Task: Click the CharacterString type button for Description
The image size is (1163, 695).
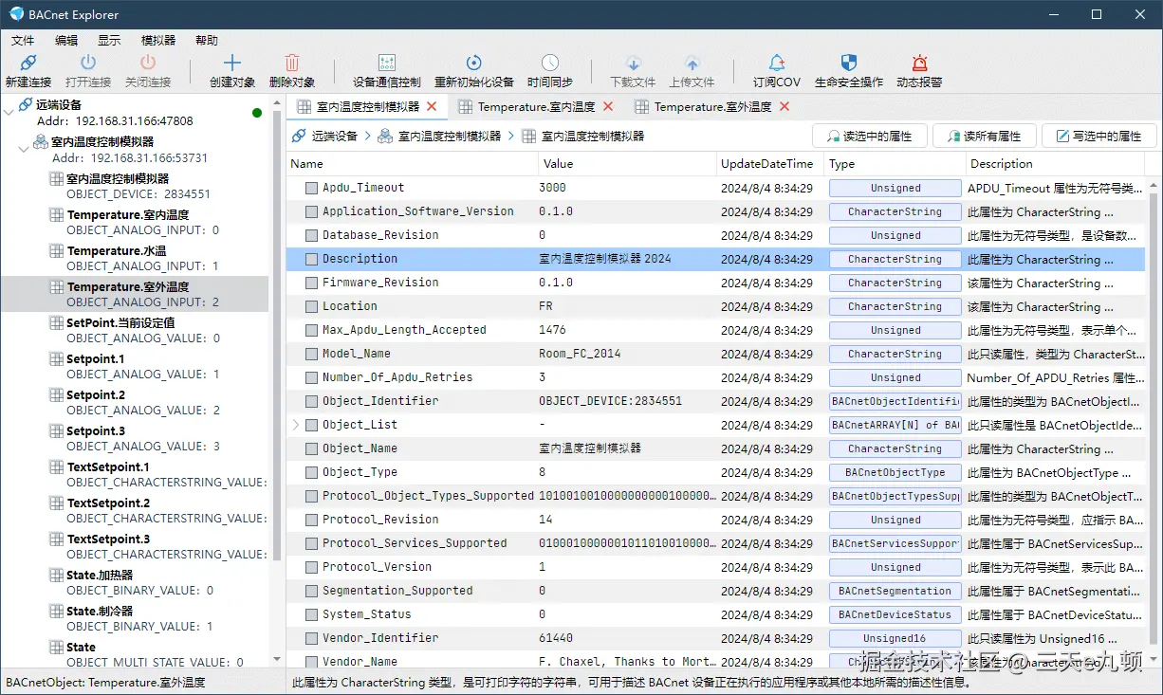Action: tap(895, 259)
